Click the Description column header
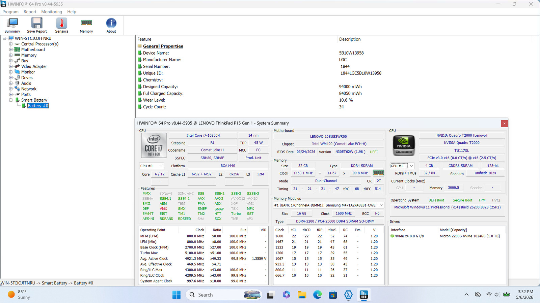The image size is (540, 303). tap(435, 39)
